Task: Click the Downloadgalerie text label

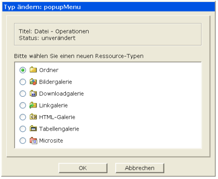Action: (62, 93)
